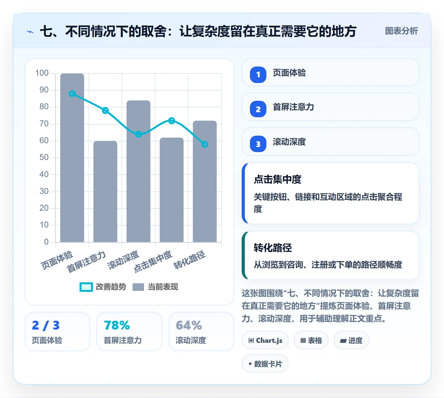Click the 页面体验 bar in chart

[x=72, y=158]
